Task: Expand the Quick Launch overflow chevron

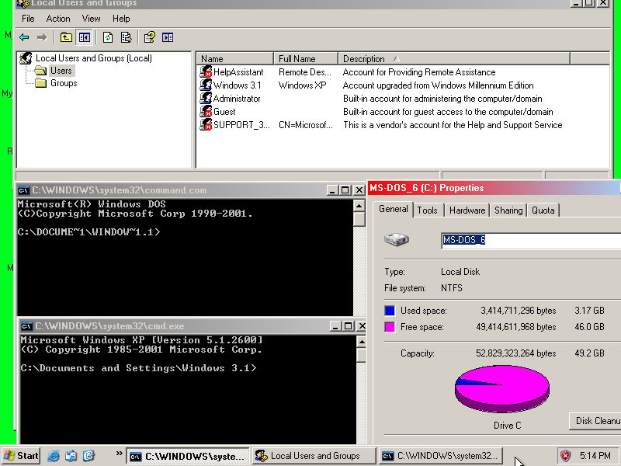Action: pos(119,453)
